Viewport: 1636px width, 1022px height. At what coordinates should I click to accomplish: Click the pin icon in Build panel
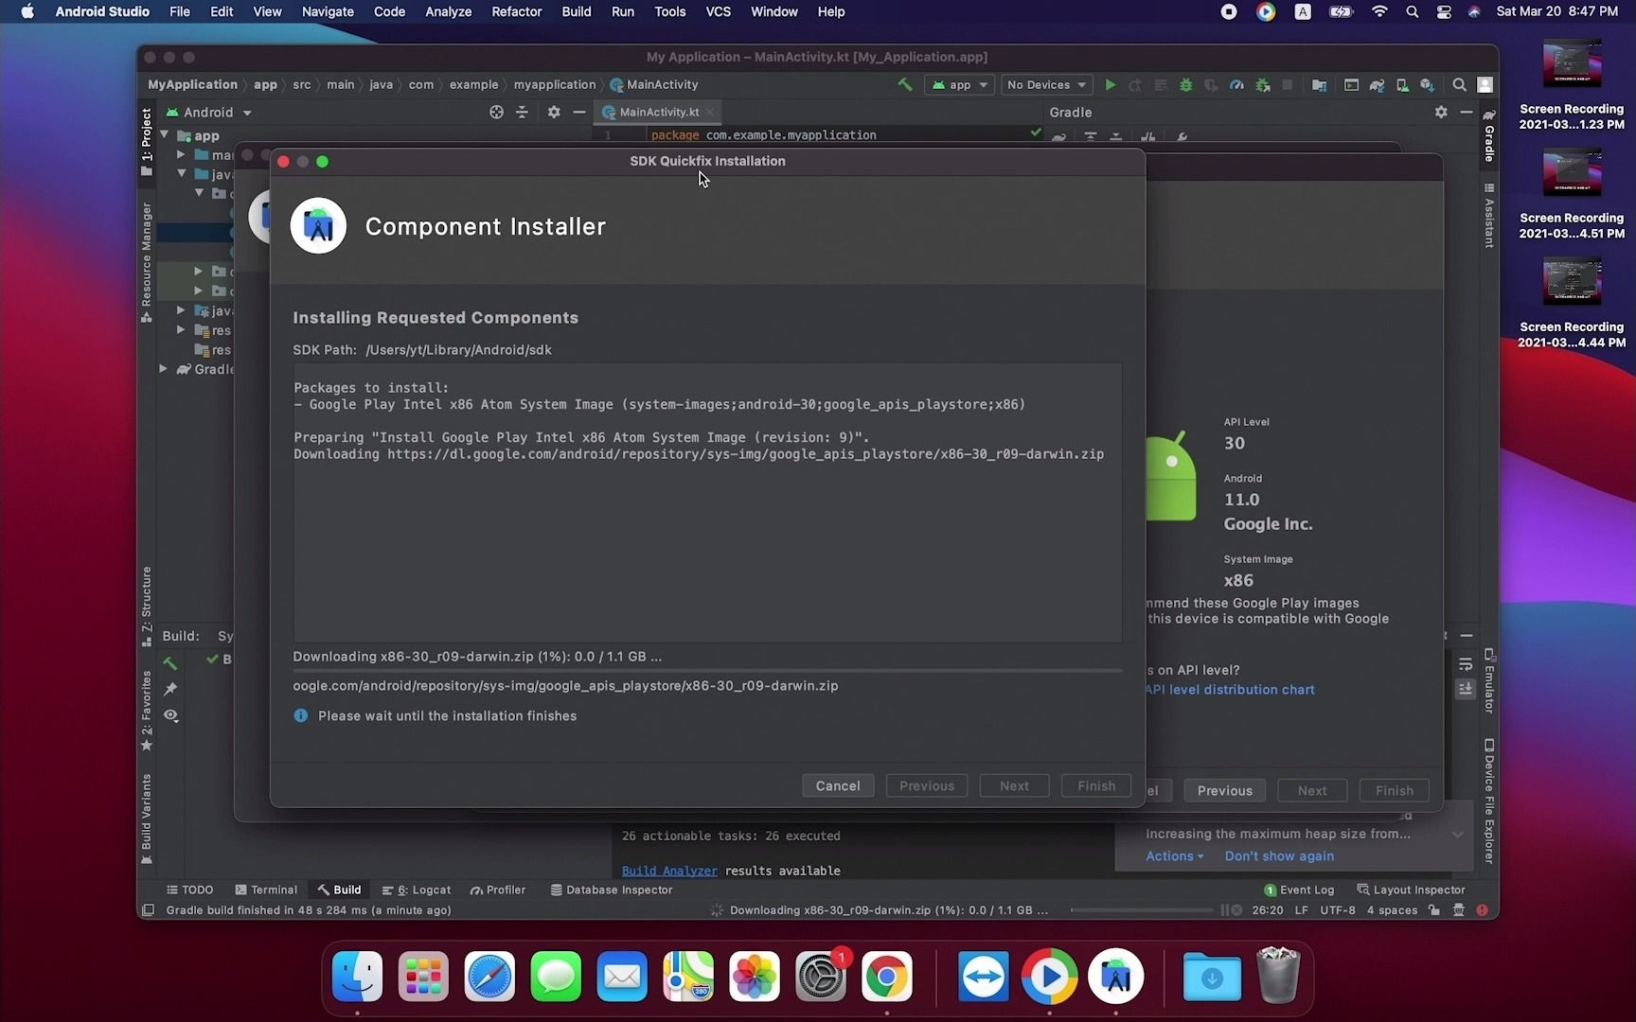[170, 689]
